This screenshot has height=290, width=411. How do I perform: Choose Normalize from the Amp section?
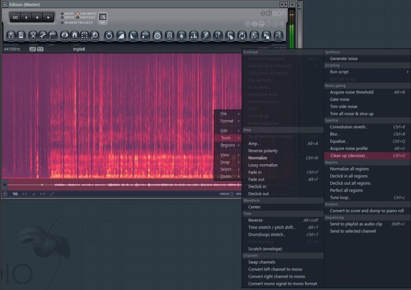point(283,158)
